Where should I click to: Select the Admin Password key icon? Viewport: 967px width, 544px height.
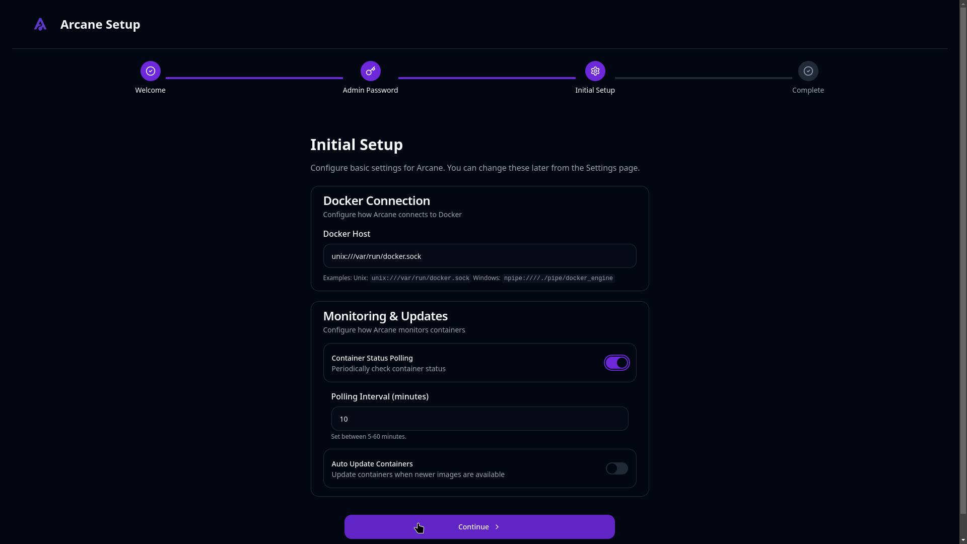pyautogui.click(x=371, y=71)
